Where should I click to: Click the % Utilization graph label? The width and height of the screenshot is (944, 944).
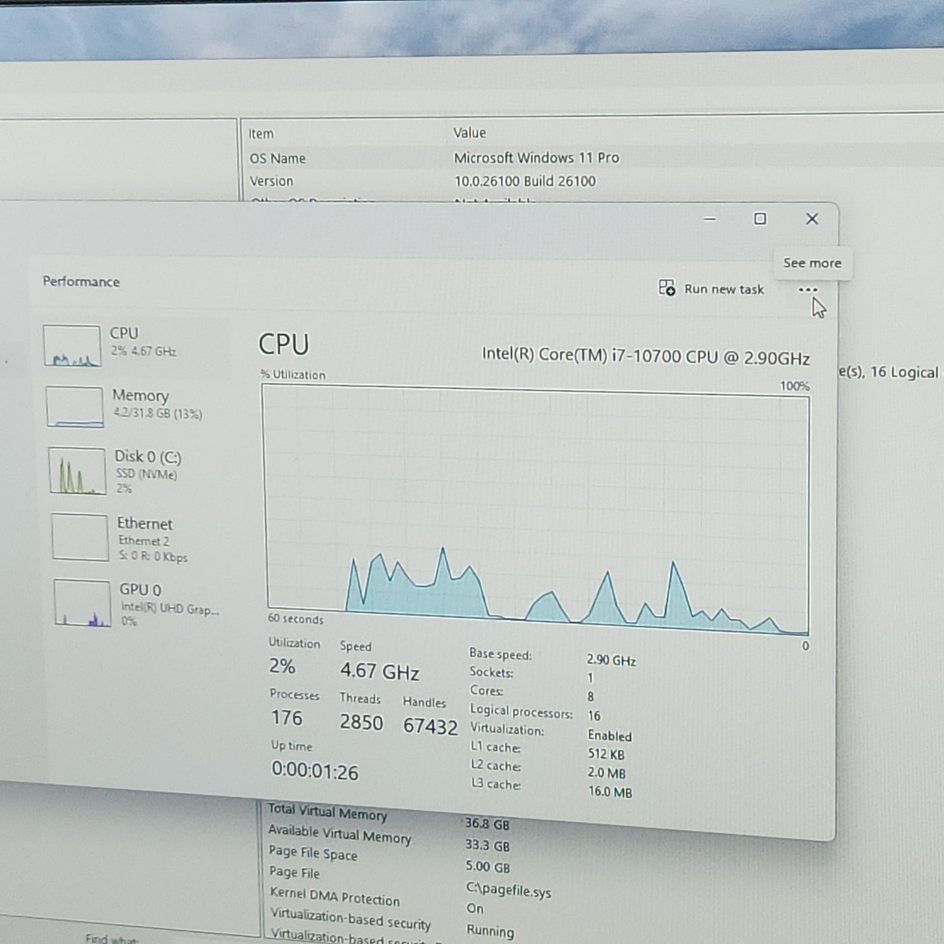(x=293, y=374)
